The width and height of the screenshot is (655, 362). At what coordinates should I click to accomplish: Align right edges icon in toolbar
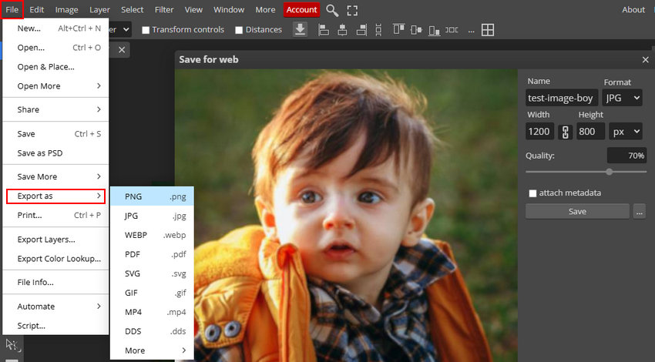coord(361,29)
